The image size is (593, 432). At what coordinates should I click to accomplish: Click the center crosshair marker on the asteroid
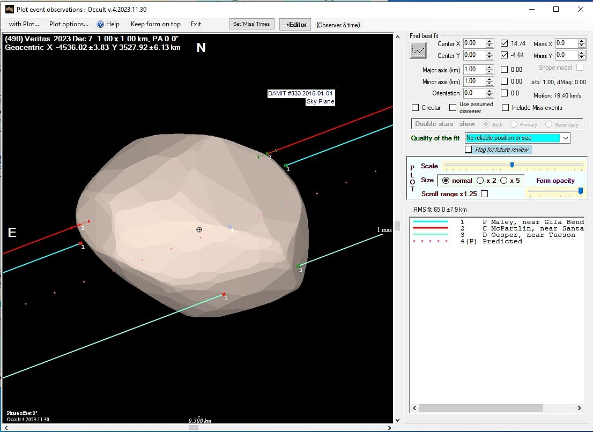click(199, 229)
